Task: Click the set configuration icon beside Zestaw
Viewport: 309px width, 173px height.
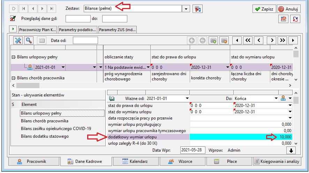Action: [x=197, y=9]
